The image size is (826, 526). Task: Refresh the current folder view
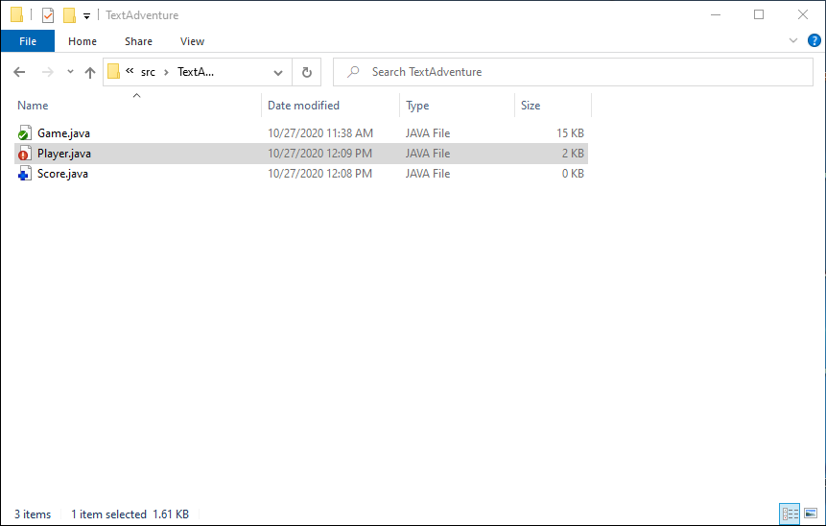tap(306, 72)
